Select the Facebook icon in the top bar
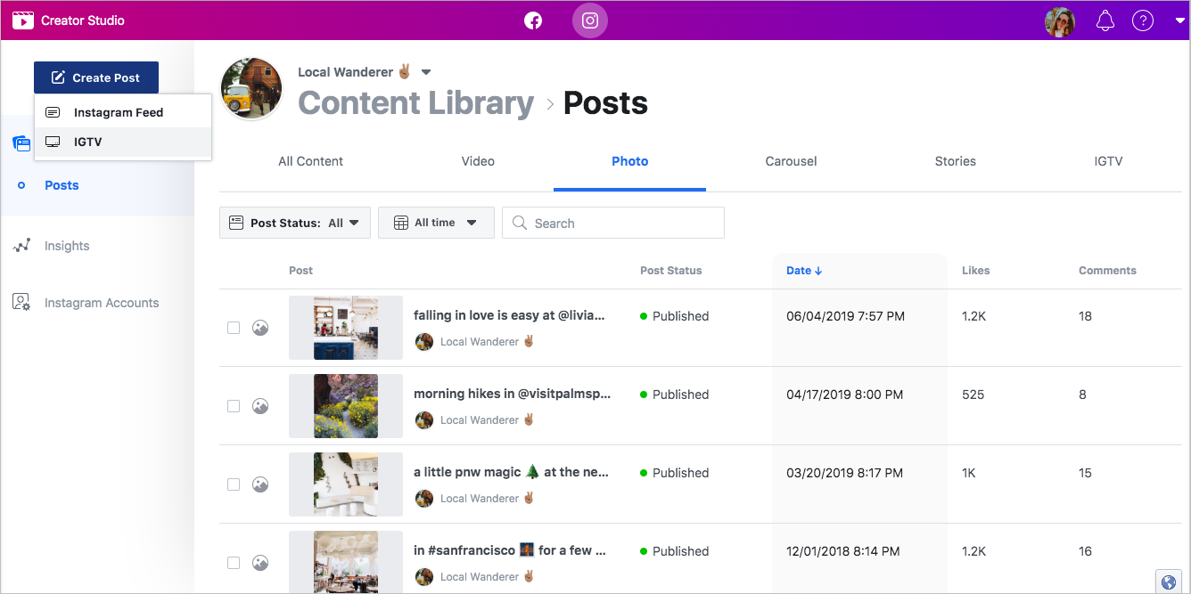 (x=533, y=20)
